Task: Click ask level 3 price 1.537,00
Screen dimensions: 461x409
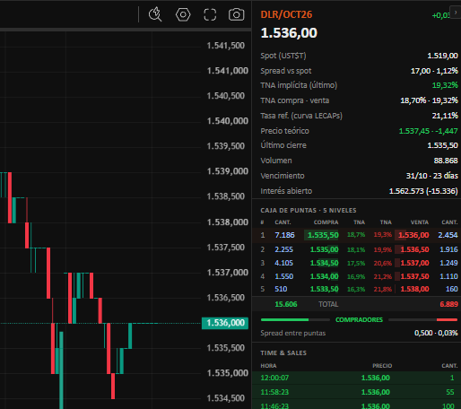Action: coord(414,263)
